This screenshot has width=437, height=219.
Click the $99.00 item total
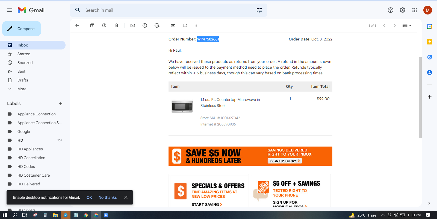click(x=323, y=99)
